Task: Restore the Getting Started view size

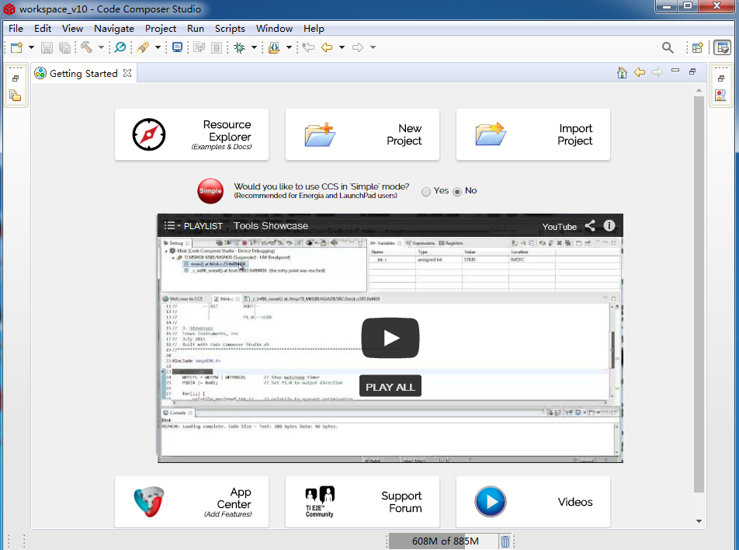Action: pos(692,71)
